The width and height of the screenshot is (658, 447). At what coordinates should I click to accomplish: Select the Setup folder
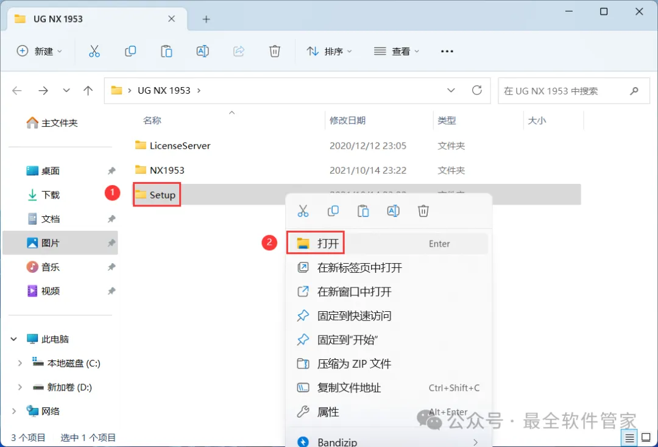[x=156, y=194]
